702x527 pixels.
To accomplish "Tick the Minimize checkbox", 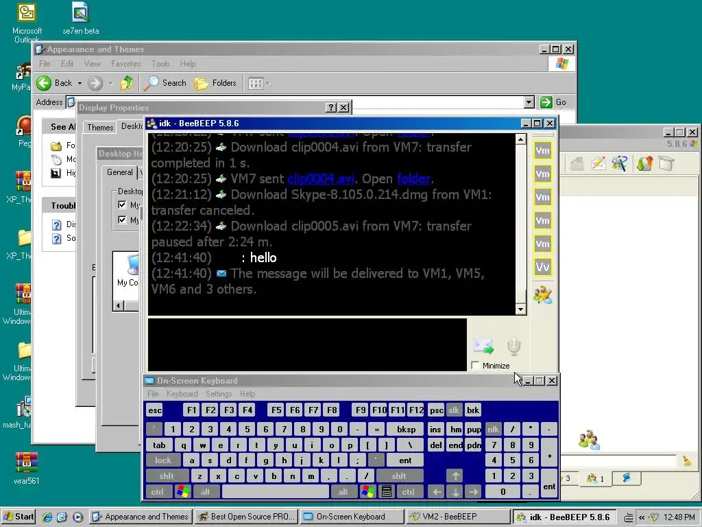I will coord(476,365).
